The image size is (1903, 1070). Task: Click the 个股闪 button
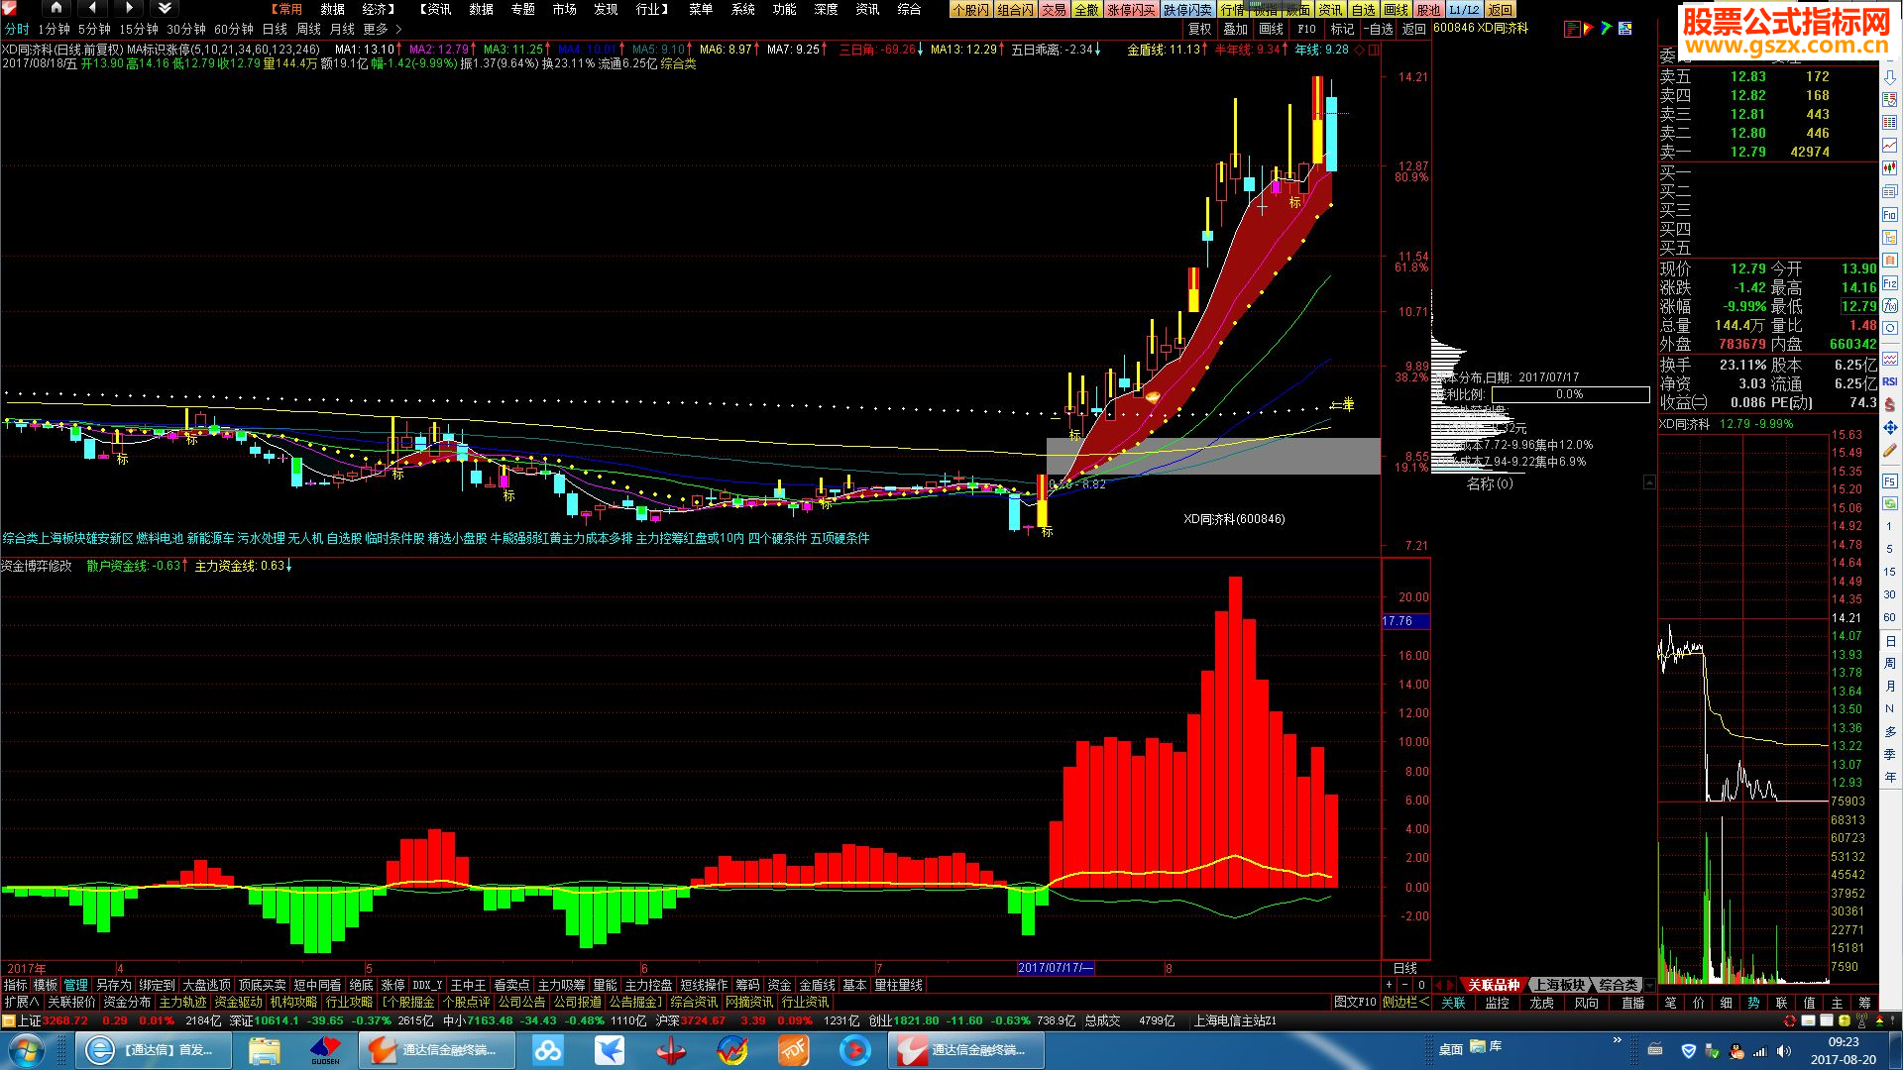click(970, 9)
